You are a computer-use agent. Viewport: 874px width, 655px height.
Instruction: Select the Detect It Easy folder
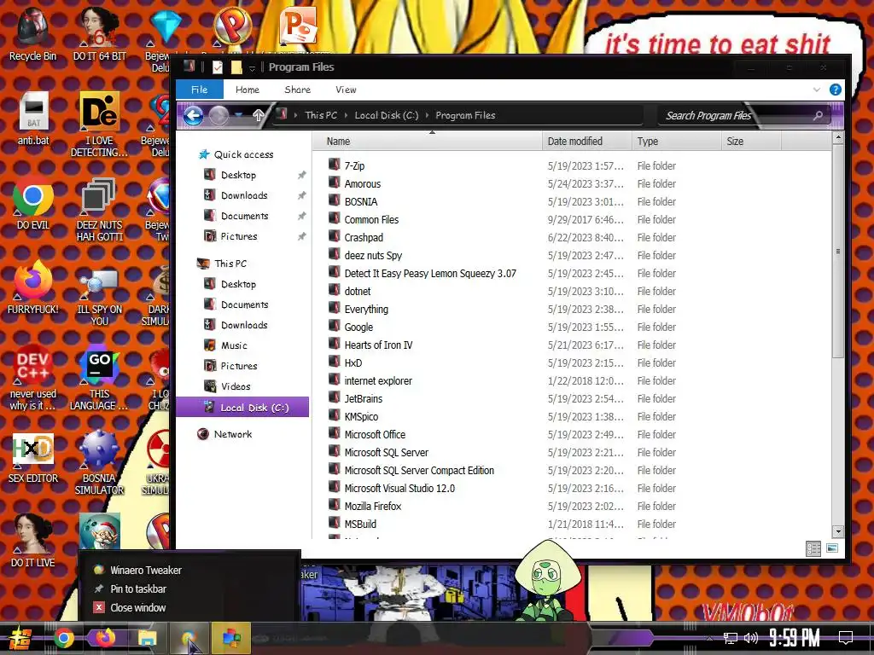pos(430,273)
